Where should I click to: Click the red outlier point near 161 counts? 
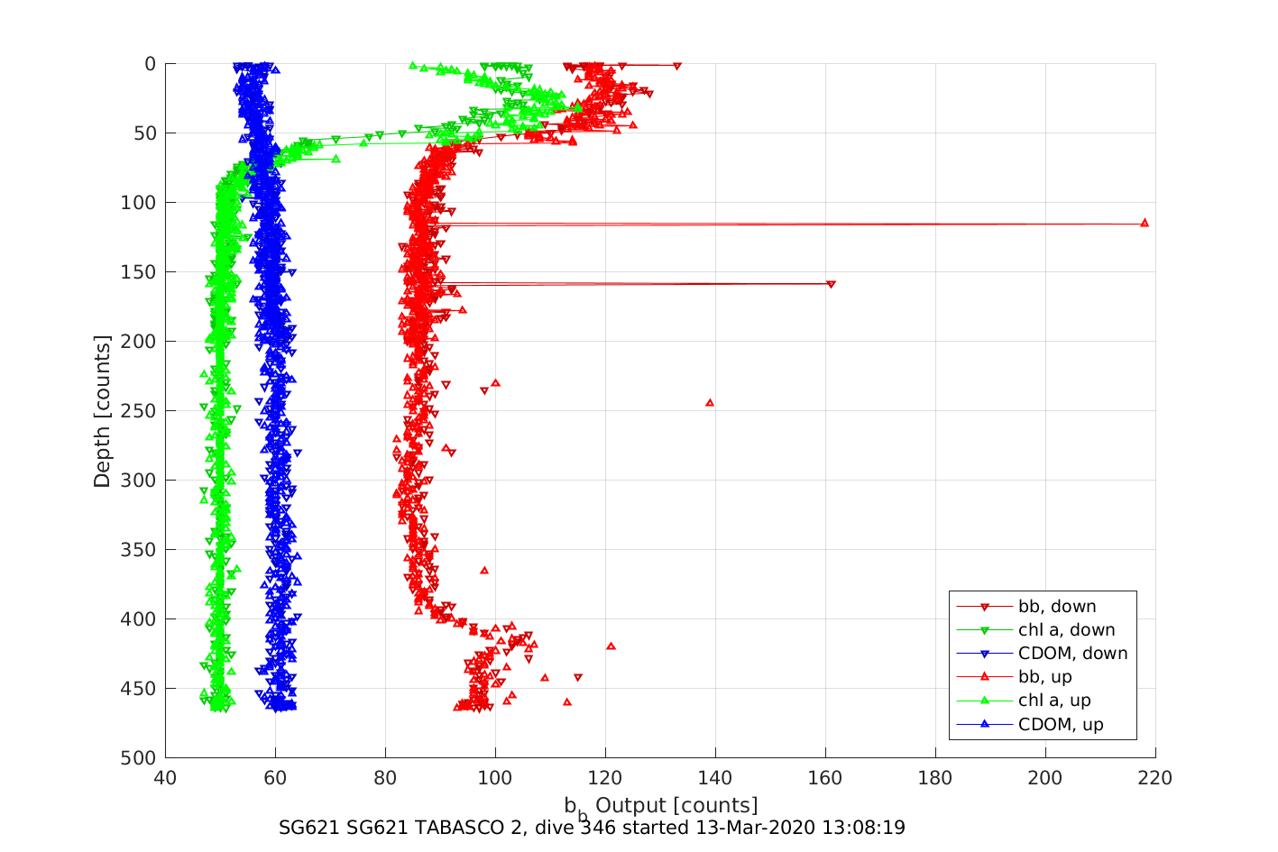point(831,284)
